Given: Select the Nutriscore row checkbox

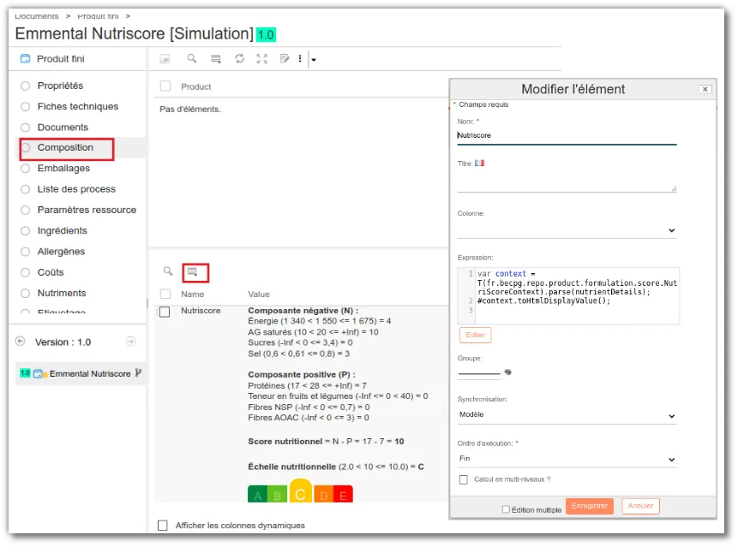Looking at the screenshot, I should coord(165,312).
